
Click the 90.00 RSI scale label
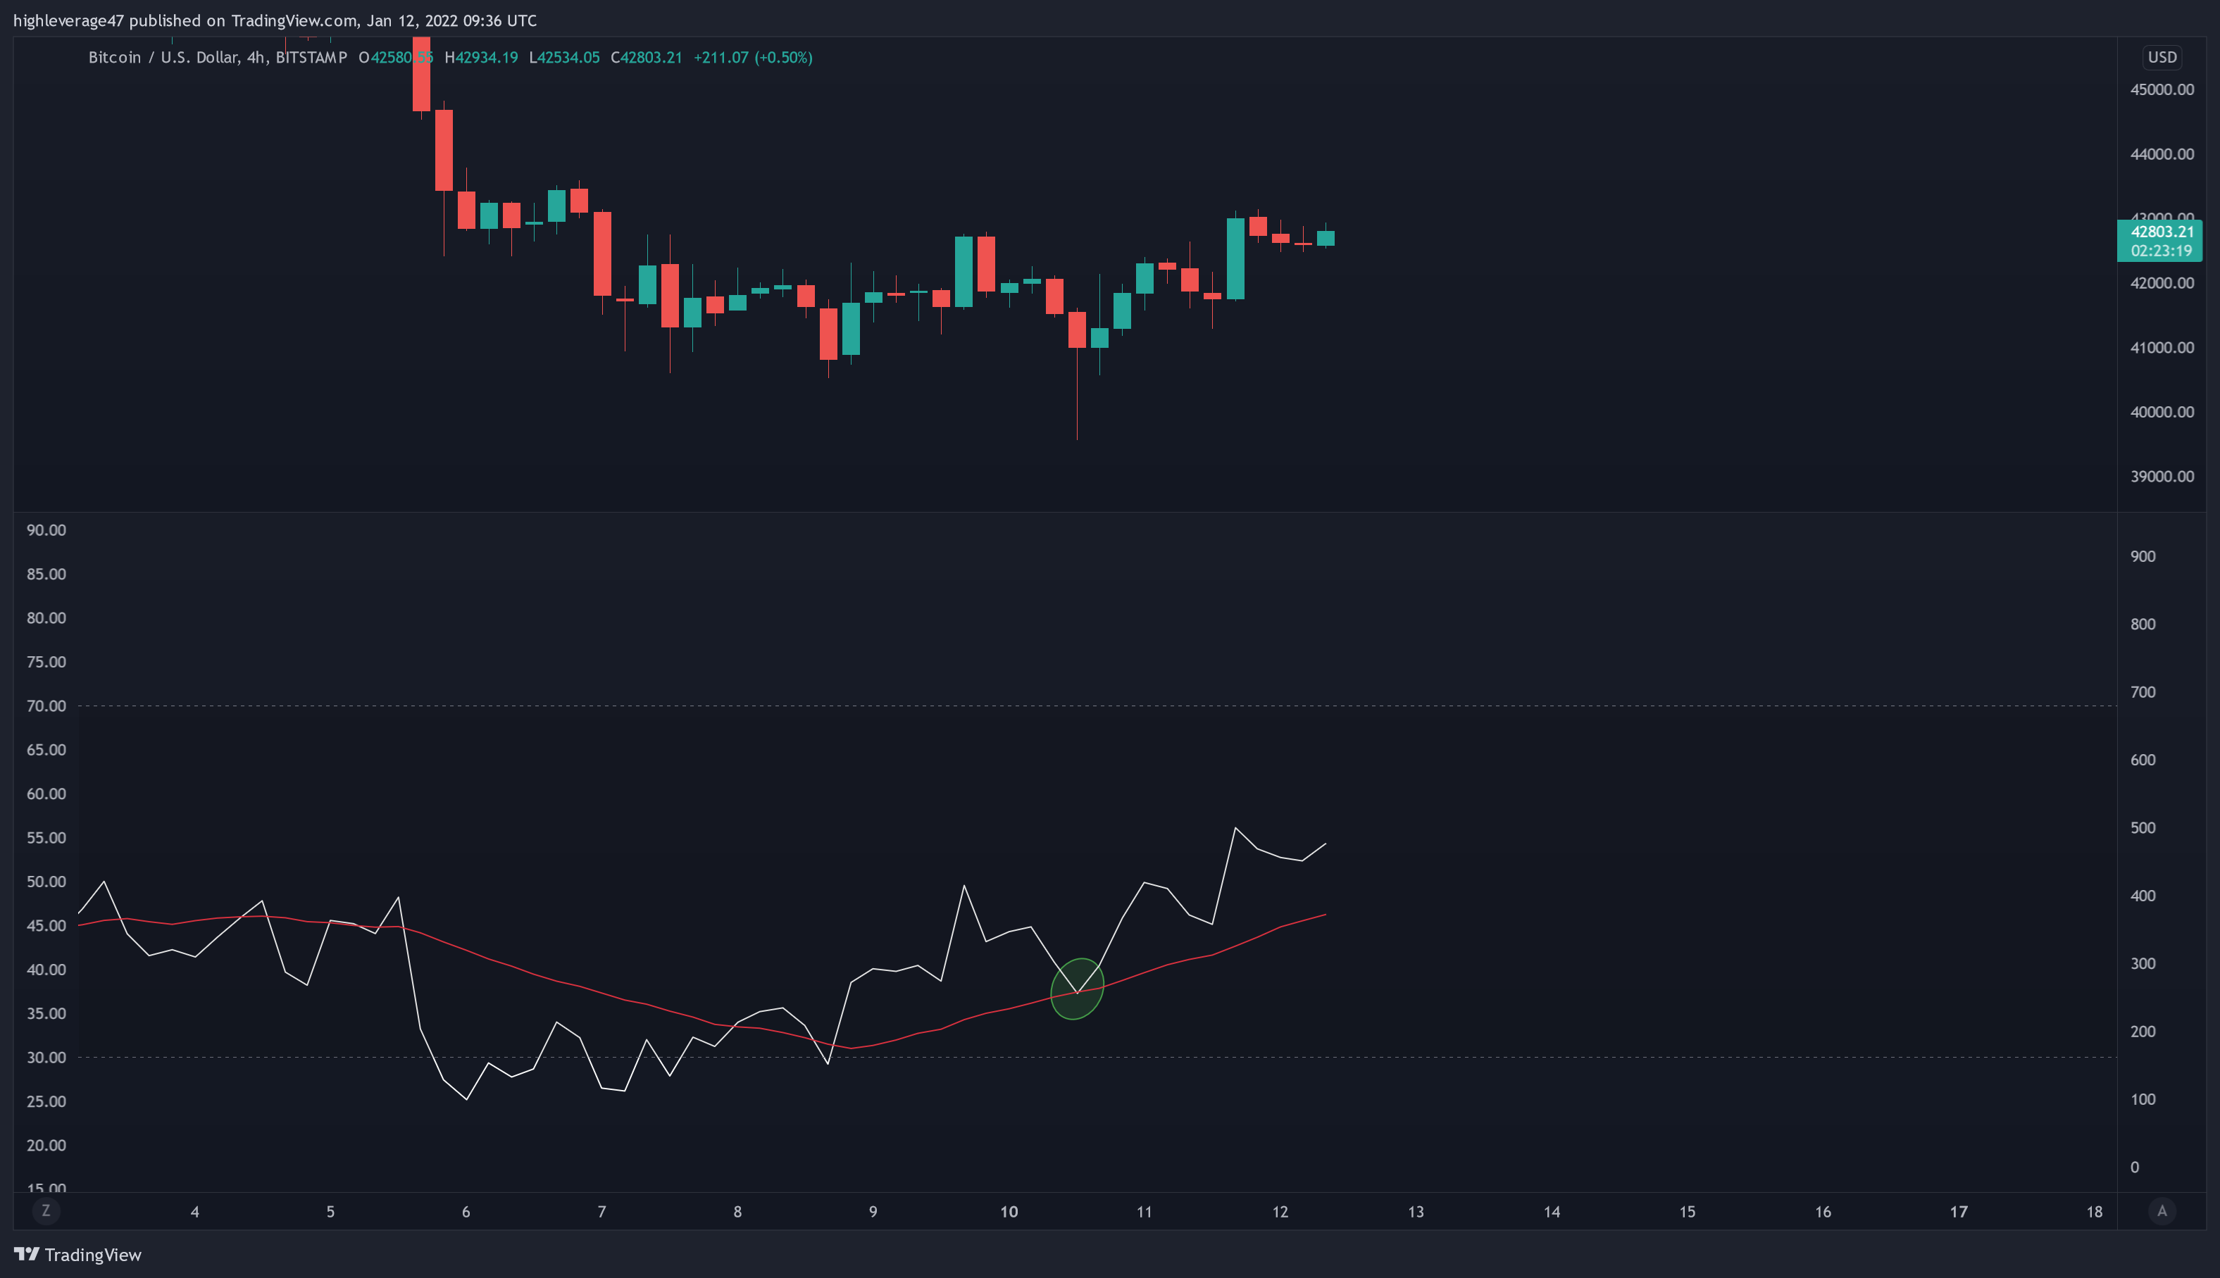point(46,530)
